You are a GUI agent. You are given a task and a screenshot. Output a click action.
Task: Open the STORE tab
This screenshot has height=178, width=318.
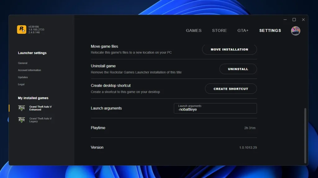point(219,30)
